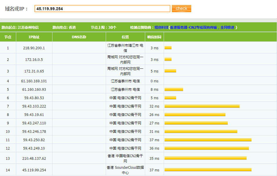Click the IP地址 column header
The image size is (277, 176).
coord(34,37)
